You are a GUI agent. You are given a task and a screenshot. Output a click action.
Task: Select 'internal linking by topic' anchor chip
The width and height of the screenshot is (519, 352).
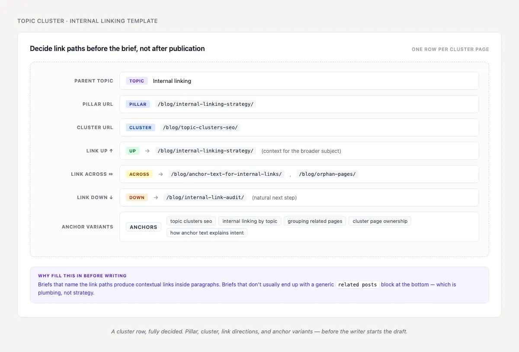[x=250, y=221]
